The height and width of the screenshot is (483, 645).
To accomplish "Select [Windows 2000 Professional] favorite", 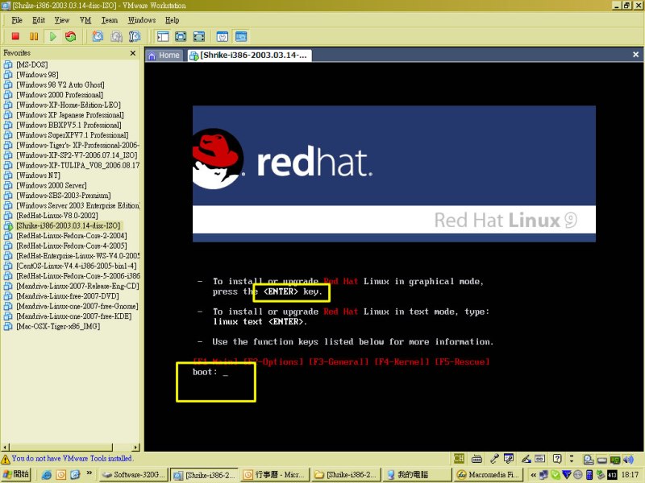I will click(x=59, y=95).
